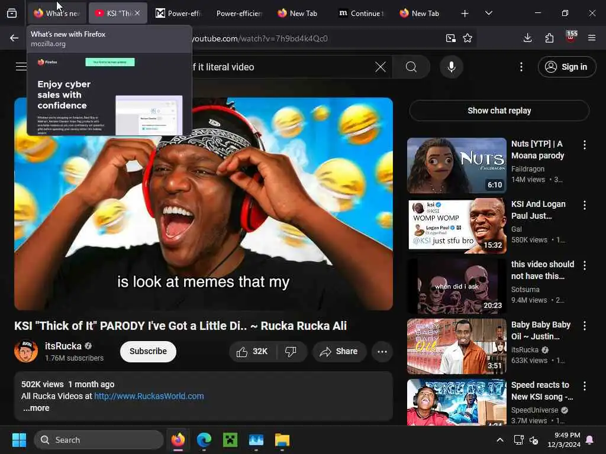This screenshot has height=454, width=606.
Task: Open the itsRucka channel name link
Action: [63, 346]
